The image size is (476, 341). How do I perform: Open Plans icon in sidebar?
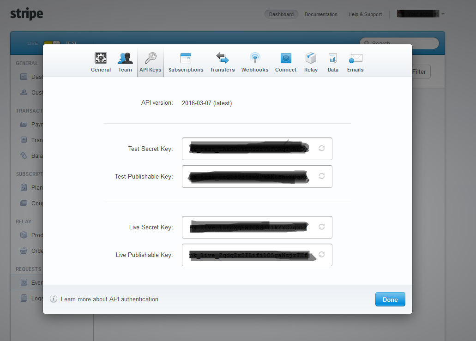24,187
